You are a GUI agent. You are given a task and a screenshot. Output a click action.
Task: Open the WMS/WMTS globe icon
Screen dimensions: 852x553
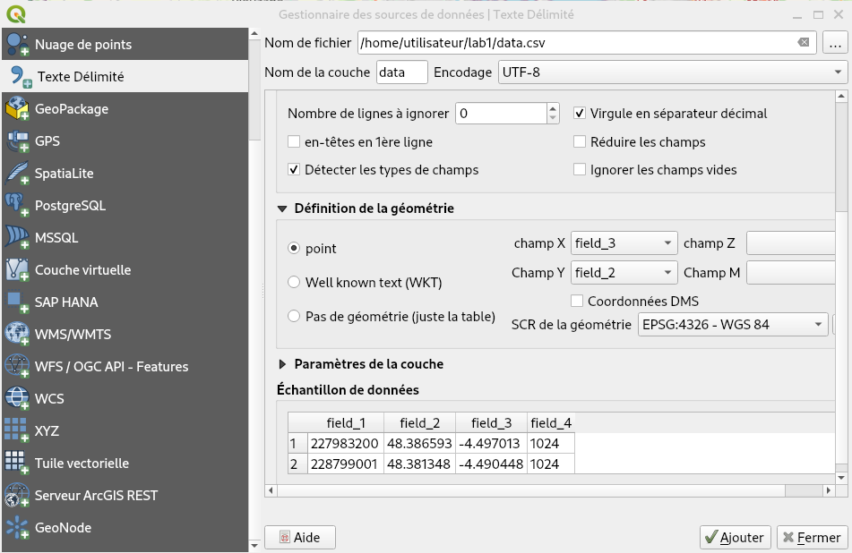tap(17, 335)
